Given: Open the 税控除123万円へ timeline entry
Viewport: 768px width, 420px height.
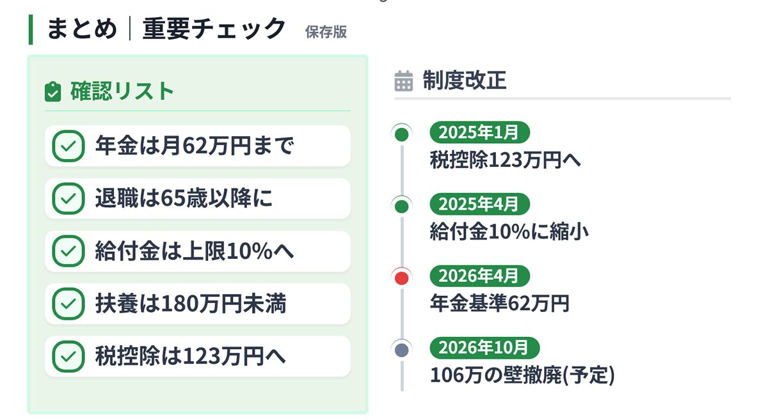Looking at the screenshot, I should (x=506, y=160).
